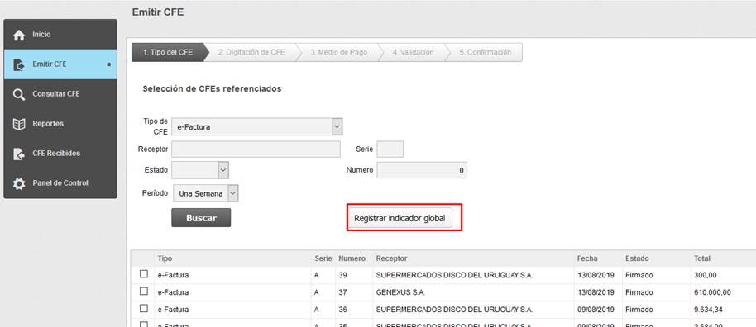
Task: Click the Estado column header
Action: pos(637,258)
